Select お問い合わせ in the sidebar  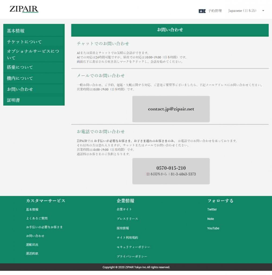(x=34, y=89)
